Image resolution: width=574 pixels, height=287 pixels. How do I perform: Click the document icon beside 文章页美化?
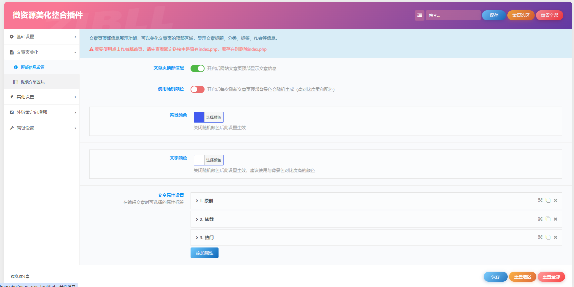tap(12, 52)
